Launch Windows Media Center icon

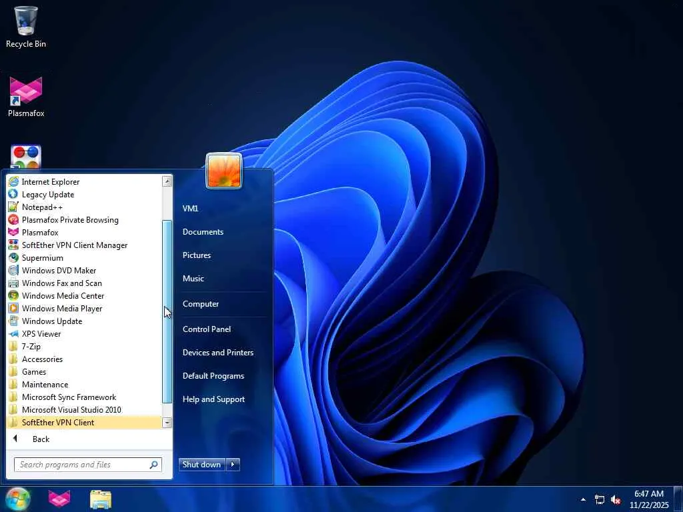coord(13,295)
